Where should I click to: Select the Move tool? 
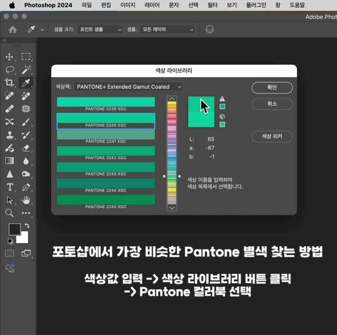coord(9,57)
